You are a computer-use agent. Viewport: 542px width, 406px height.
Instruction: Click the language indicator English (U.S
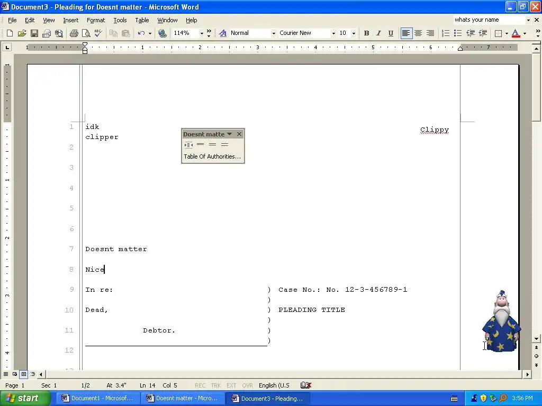274,385
